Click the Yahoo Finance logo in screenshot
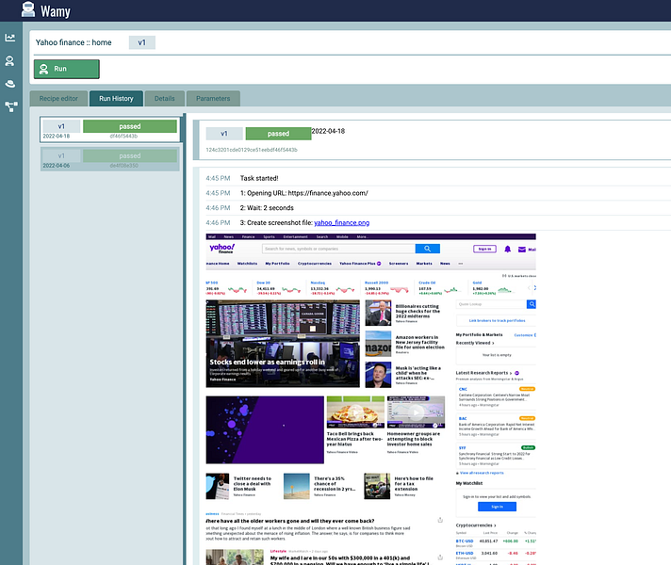The height and width of the screenshot is (565, 671). click(x=221, y=249)
